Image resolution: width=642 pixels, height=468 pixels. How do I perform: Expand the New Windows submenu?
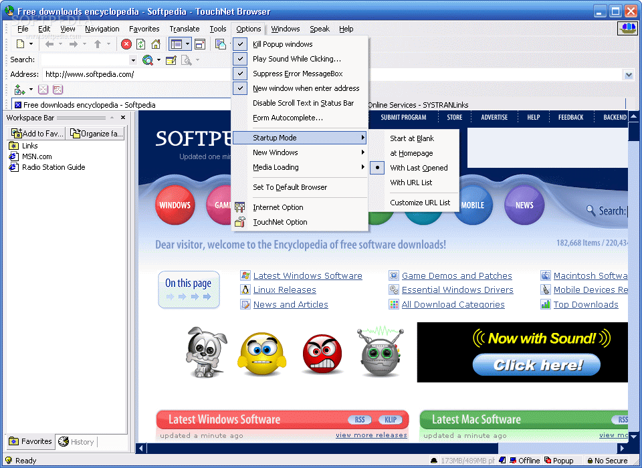pos(300,152)
